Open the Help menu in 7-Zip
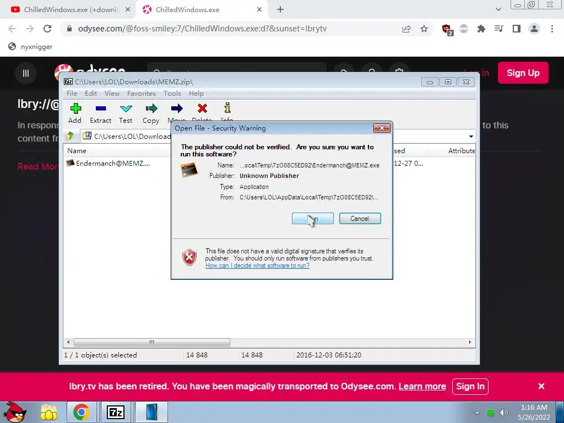Viewport: 564px width, 423px height. (196, 94)
